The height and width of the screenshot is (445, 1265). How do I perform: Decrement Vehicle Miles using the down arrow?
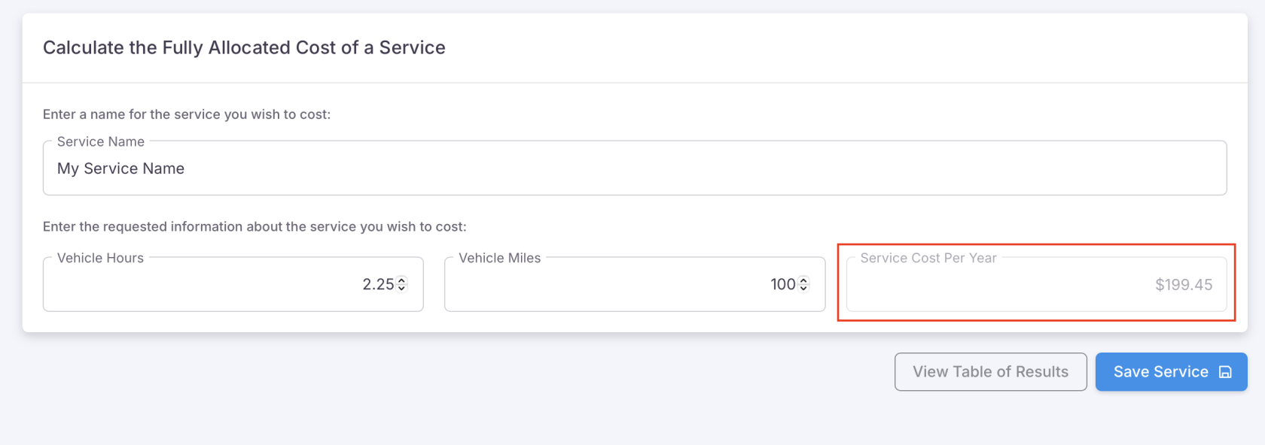[803, 289]
